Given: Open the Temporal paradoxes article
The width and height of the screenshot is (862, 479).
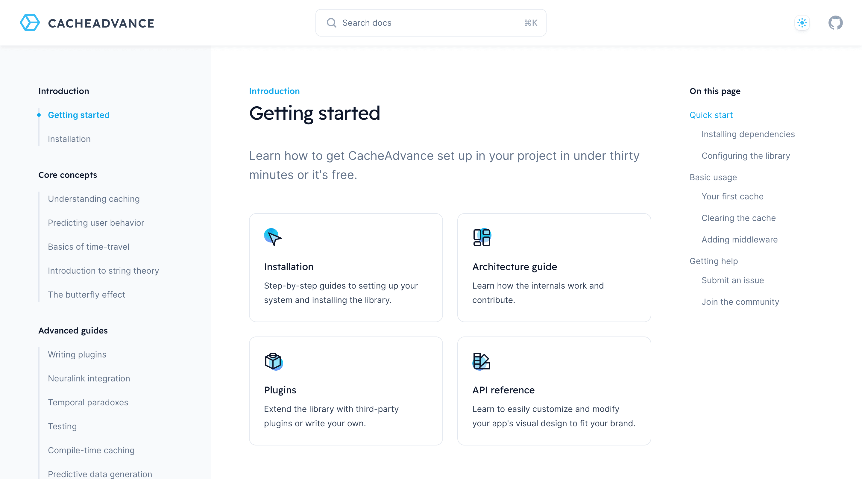Looking at the screenshot, I should point(88,402).
